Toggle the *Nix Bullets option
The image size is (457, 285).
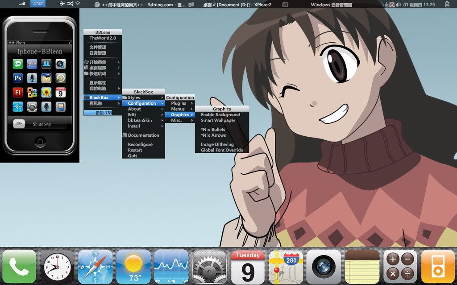pyautogui.click(x=222, y=130)
